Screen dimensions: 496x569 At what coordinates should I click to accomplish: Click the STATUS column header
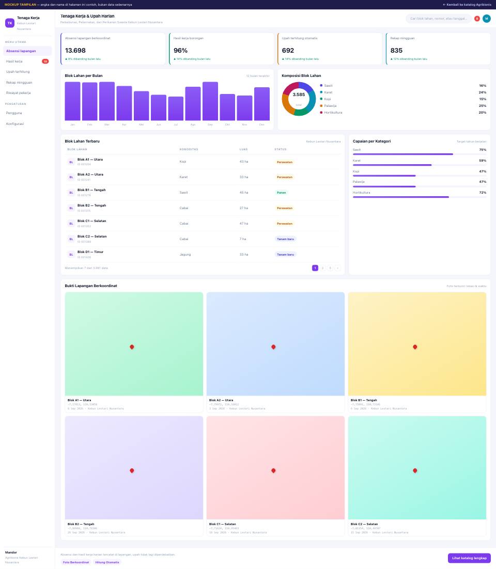[281, 150]
